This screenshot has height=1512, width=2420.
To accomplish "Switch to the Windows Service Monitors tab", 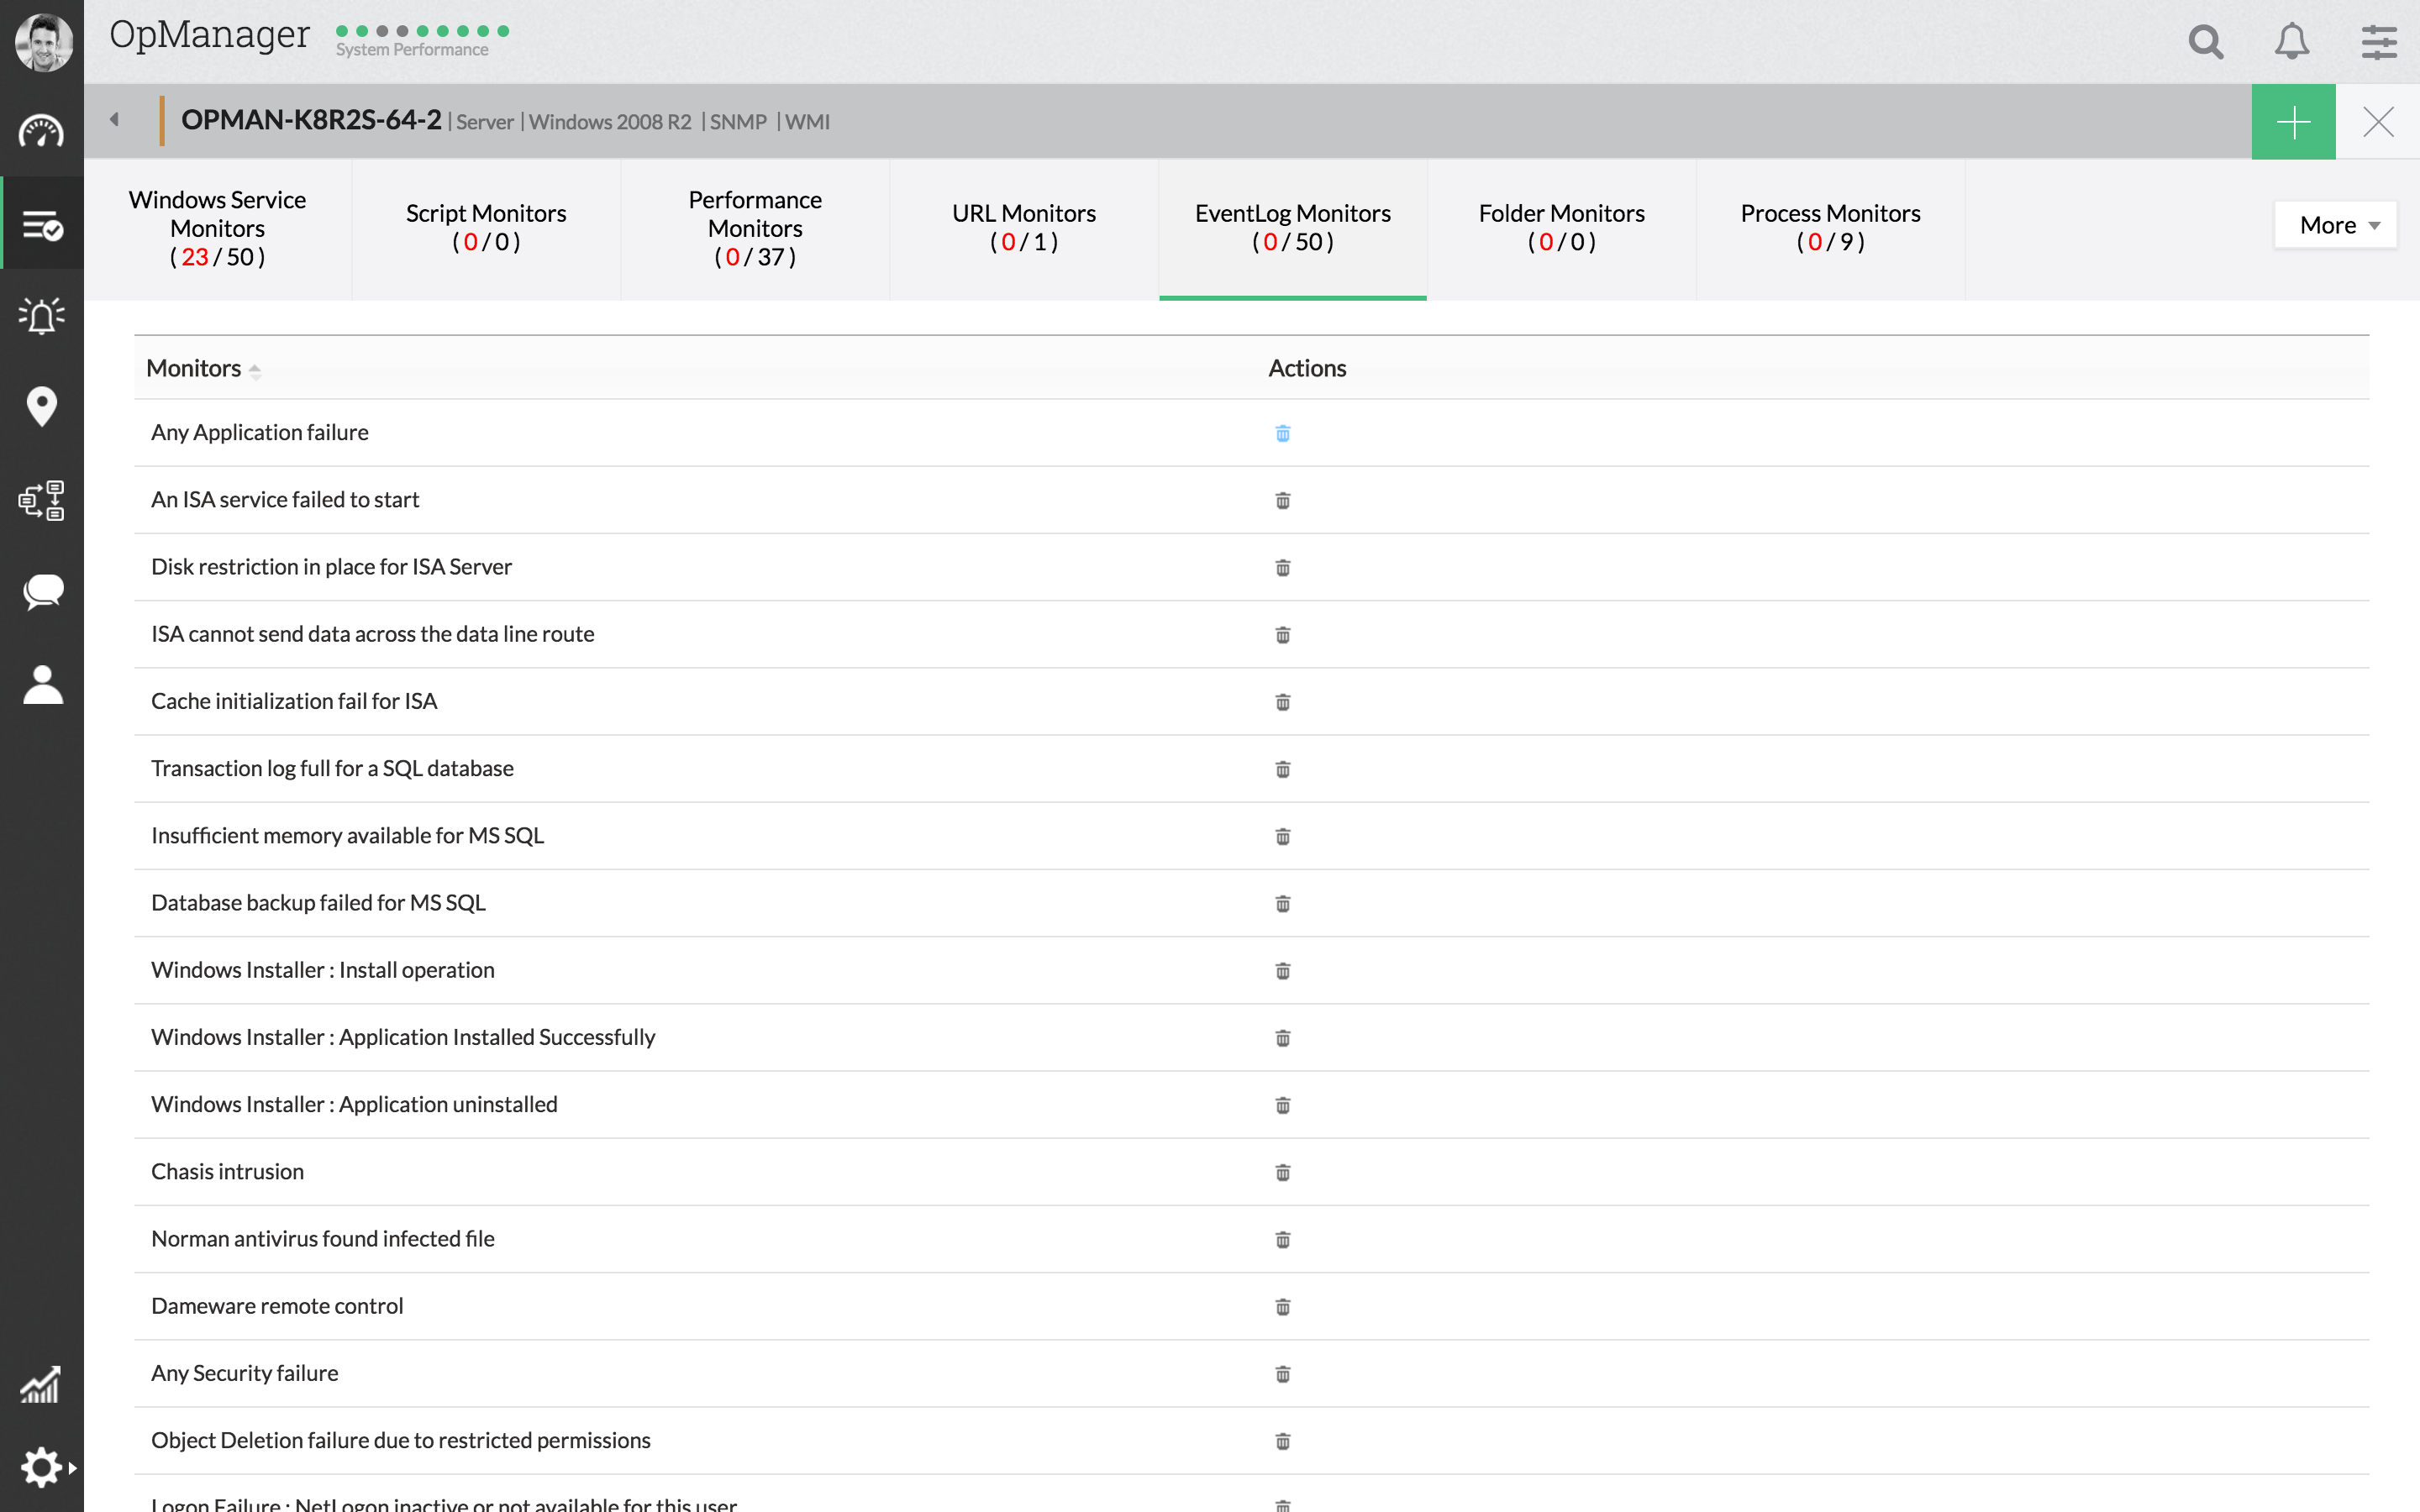I will click(217, 228).
